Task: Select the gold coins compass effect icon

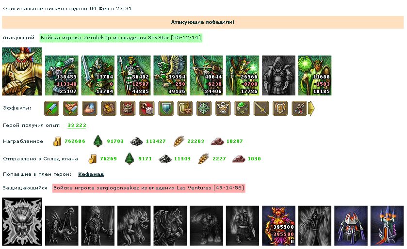Action: [x=109, y=108]
